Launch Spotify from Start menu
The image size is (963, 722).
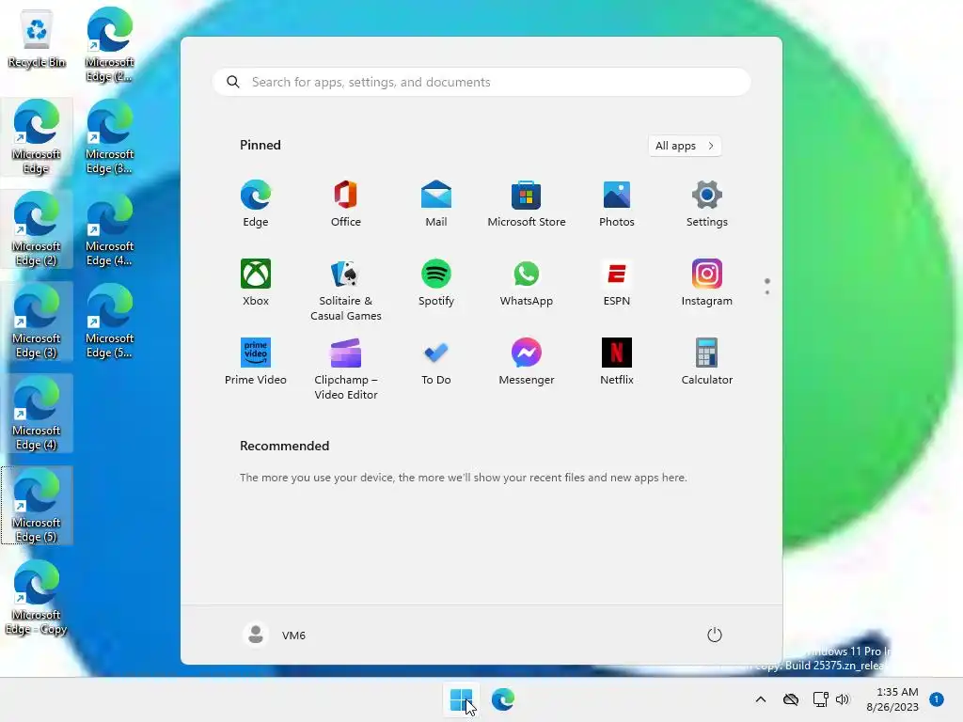(x=436, y=282)
